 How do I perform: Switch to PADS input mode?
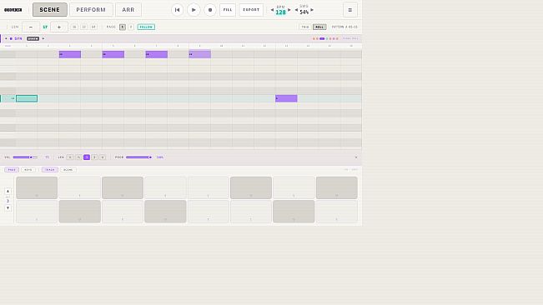[12, 170]
